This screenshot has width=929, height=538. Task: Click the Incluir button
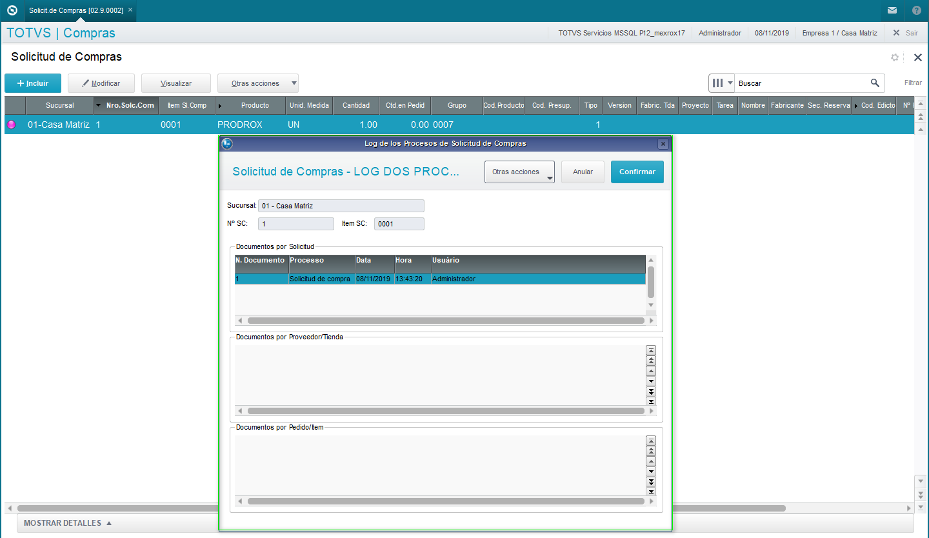(x=32, y=83)
